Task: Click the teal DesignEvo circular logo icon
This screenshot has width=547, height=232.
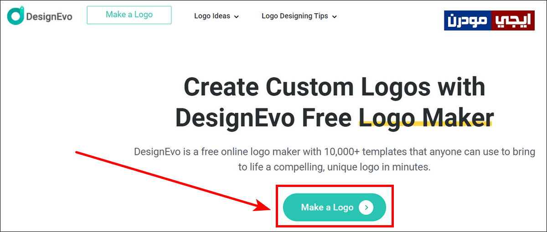Action: pyautogui.click(x=15, y=15)
